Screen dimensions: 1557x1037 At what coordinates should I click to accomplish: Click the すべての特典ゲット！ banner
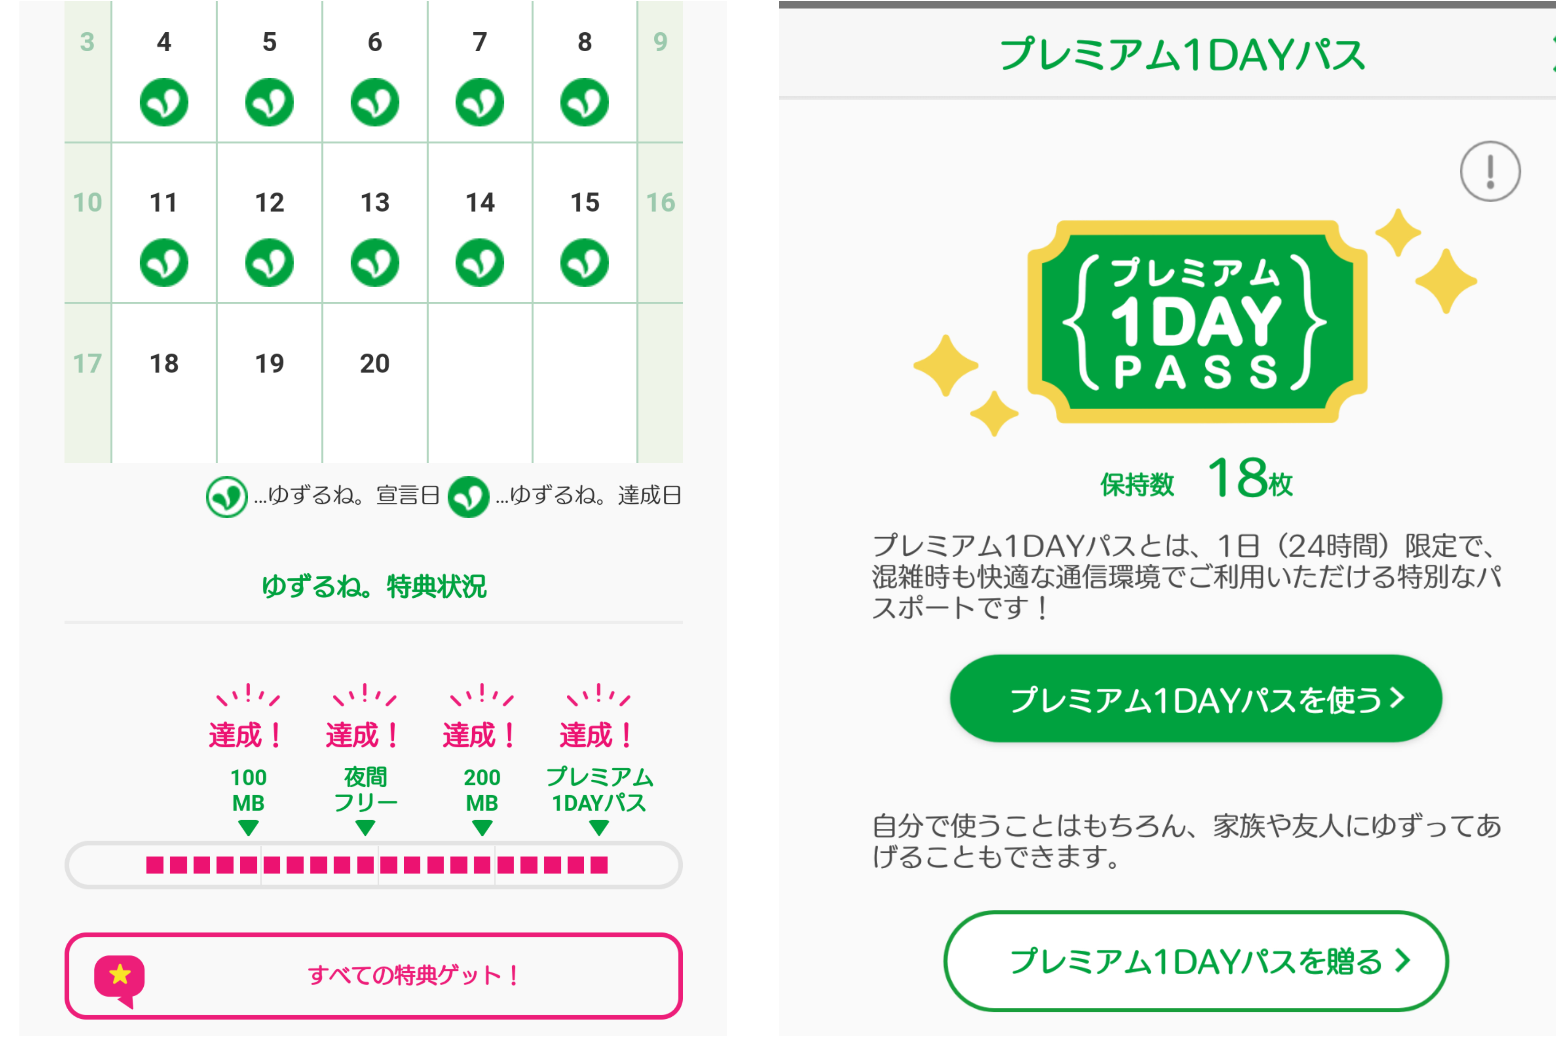point(374,975)
